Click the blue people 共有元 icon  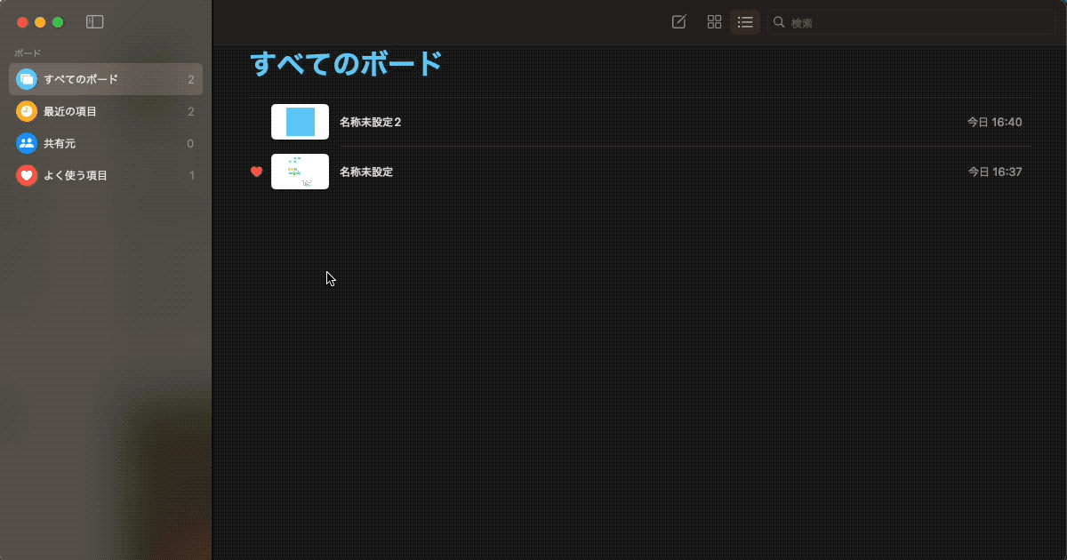(27, 143)
